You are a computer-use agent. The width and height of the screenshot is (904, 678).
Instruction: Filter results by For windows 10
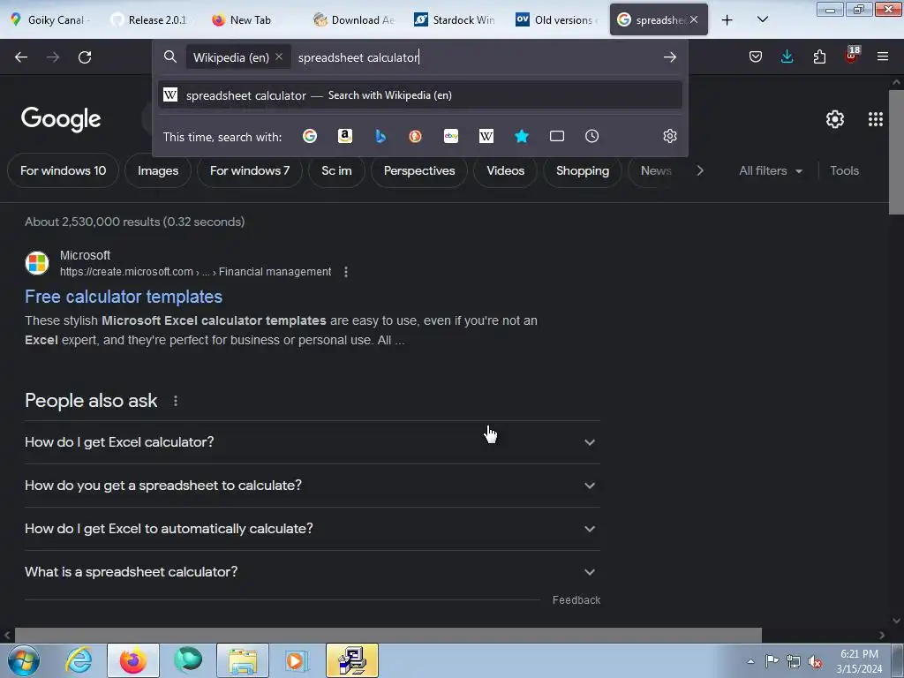point(63,170)
